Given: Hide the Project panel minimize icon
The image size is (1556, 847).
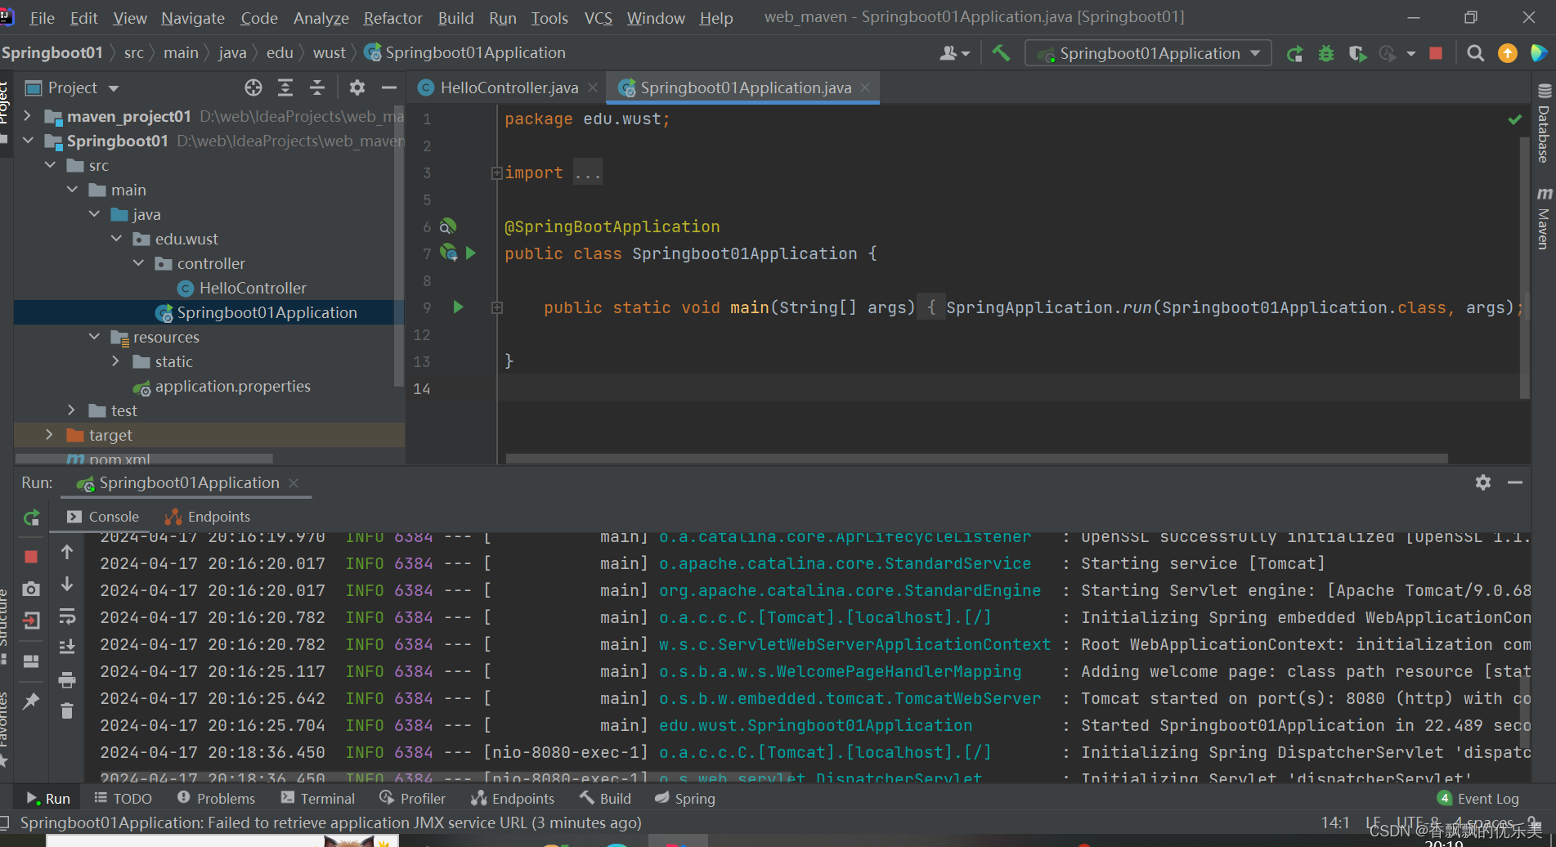Looking at the screenshot, I should [x=389, y=87].
